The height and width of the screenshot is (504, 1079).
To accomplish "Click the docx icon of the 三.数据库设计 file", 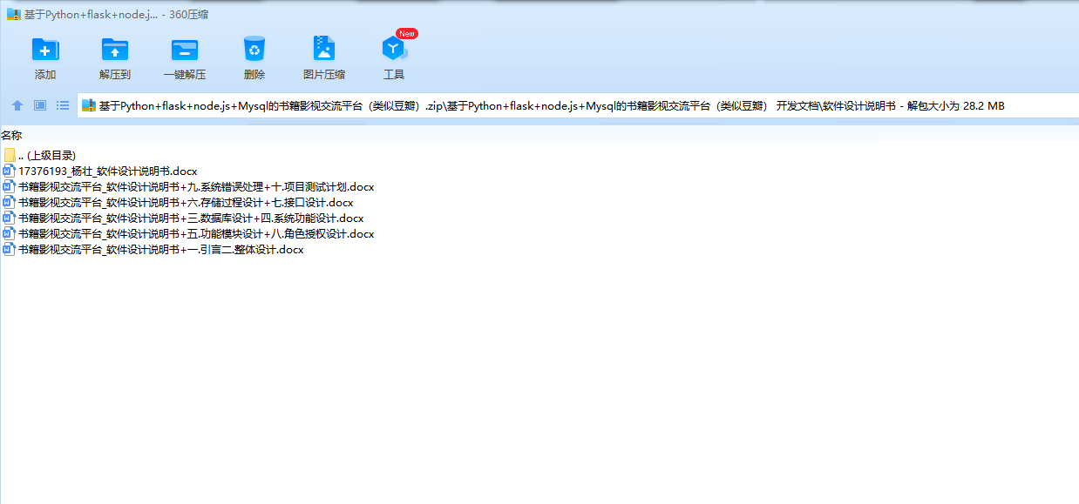I will coord(10,218).
